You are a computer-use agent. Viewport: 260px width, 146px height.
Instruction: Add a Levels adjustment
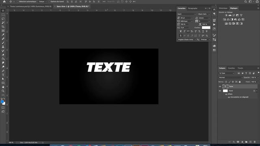(x=230, y=15)
